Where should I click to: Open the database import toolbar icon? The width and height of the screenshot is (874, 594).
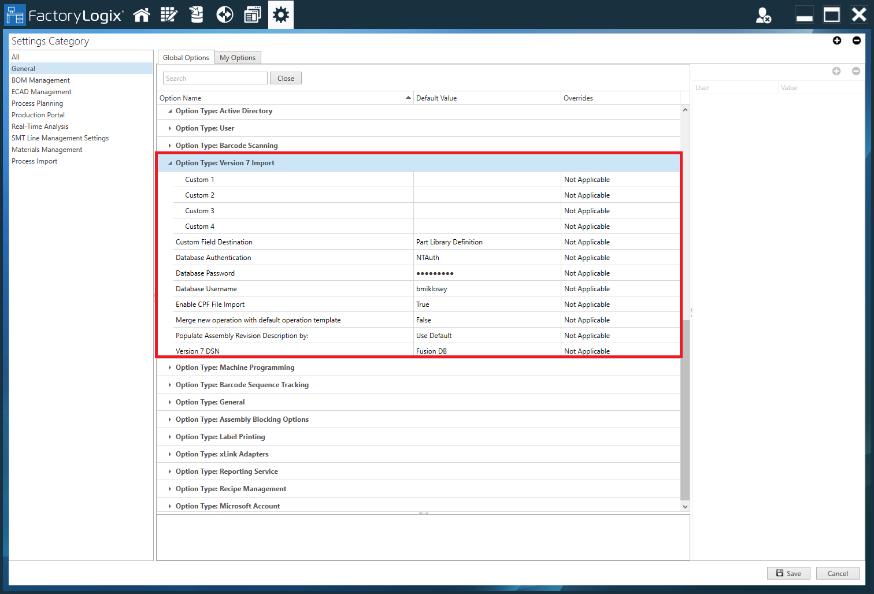point(197,14)
